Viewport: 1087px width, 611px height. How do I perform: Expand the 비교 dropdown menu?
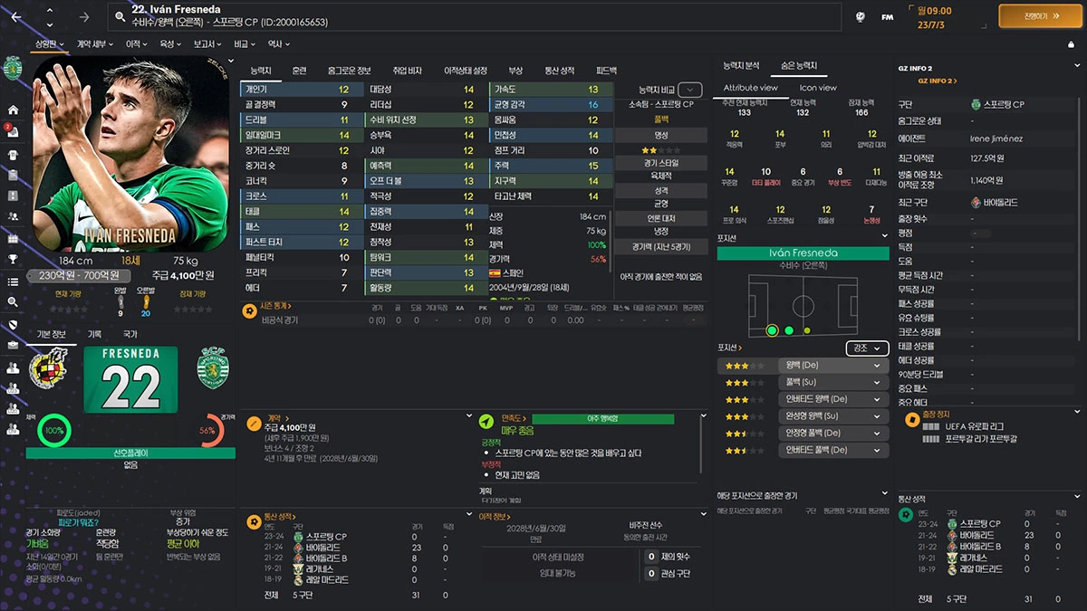coord(245,43)
